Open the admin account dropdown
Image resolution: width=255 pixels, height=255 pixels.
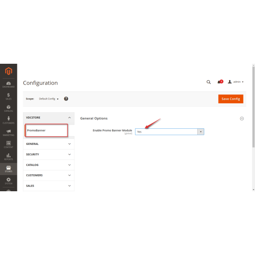click(x=236, y=82)
